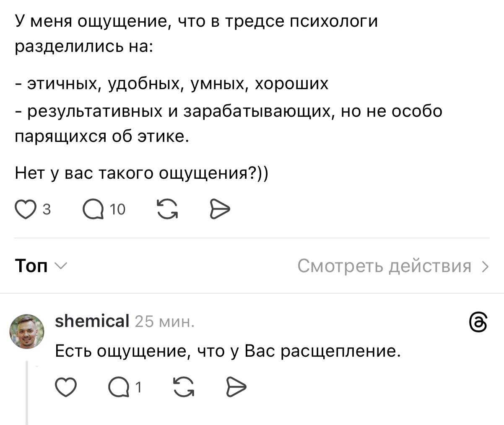Like shemical's reply with heart icon
Viewport: 504px width, 425px height.
tap(67, 387)
